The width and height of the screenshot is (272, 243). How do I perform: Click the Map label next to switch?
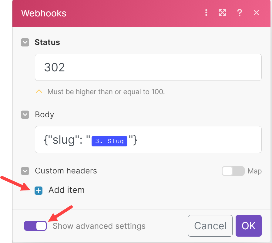pyautogui.click(x=254, y=171)
